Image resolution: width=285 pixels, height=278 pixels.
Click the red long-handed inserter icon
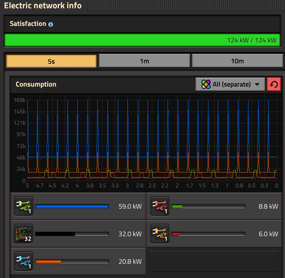point(160,206)
